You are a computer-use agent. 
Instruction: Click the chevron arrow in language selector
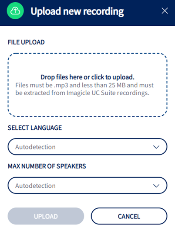click(156, 147)
